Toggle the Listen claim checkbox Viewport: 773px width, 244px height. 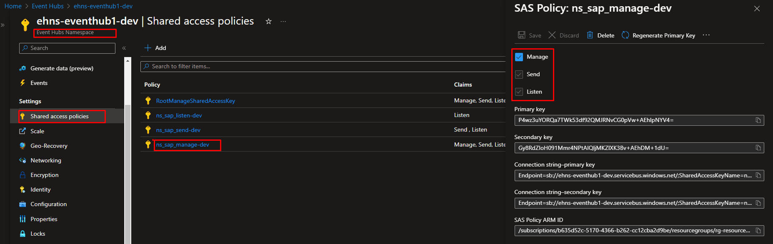tap(519, 92)
